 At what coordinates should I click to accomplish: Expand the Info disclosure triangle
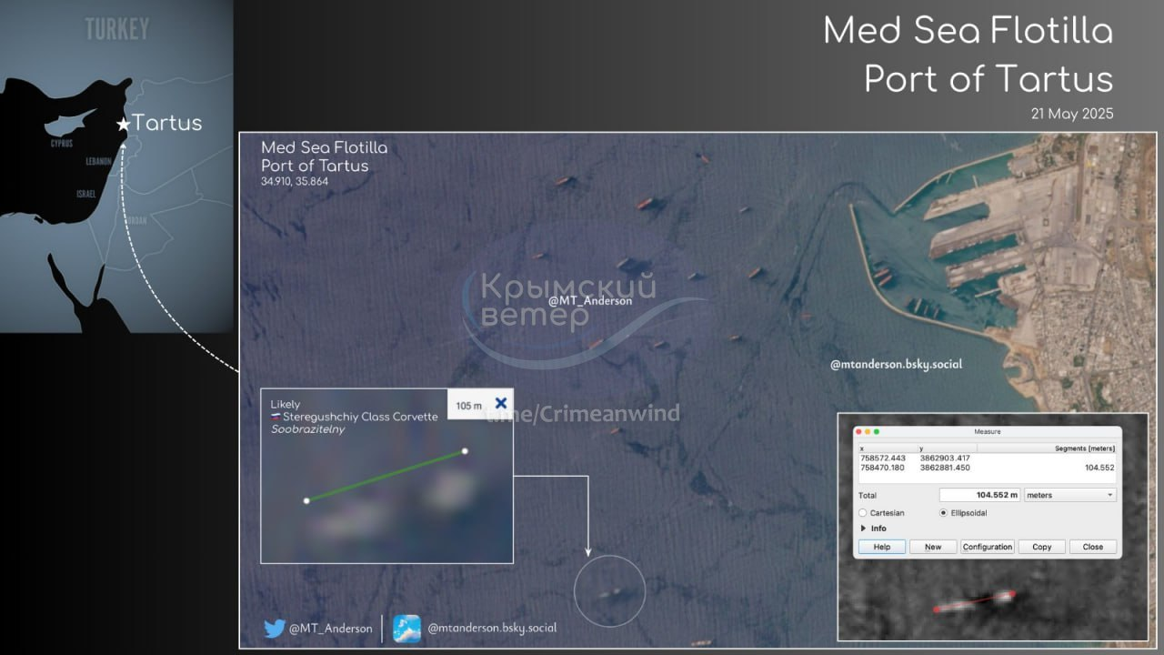(x=863, y=529)
